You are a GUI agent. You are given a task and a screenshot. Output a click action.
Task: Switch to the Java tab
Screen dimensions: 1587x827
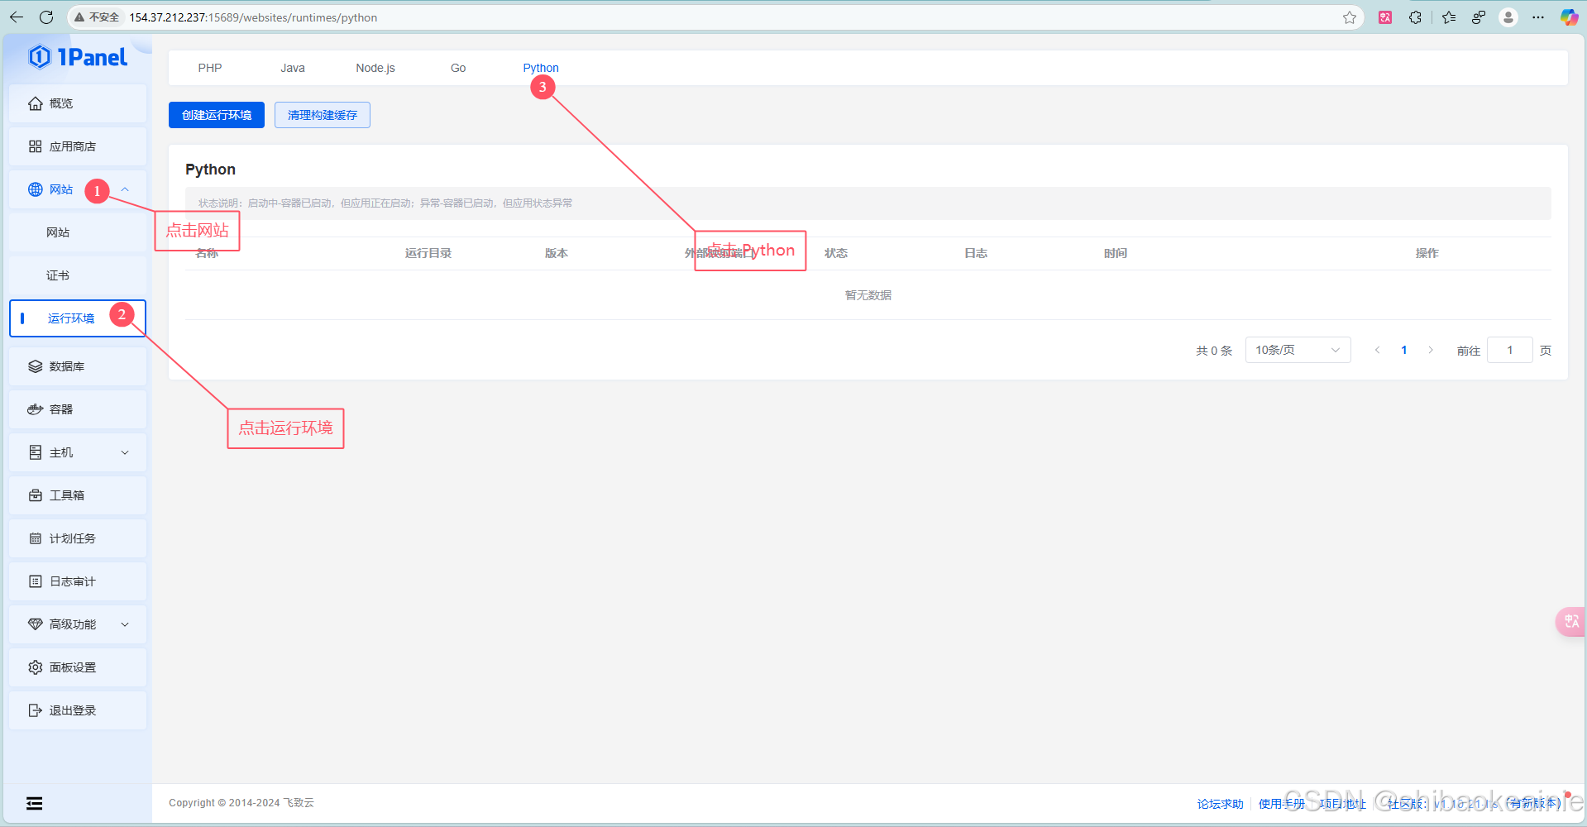click(x=293, y=68)
